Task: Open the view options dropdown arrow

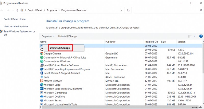Action: click(x=195, y=36)
